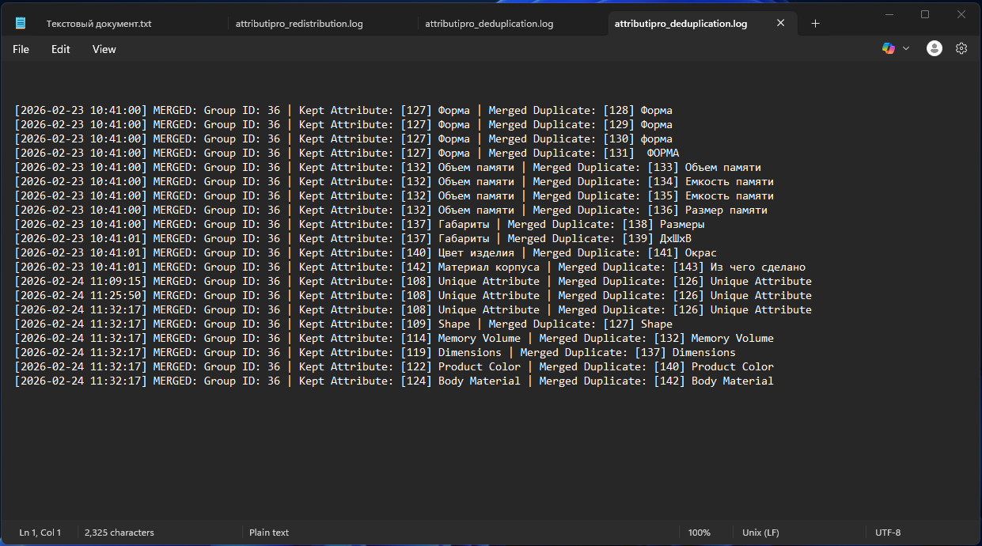Open the Edit menu
982x546 pixels.
tap(60, 48)
